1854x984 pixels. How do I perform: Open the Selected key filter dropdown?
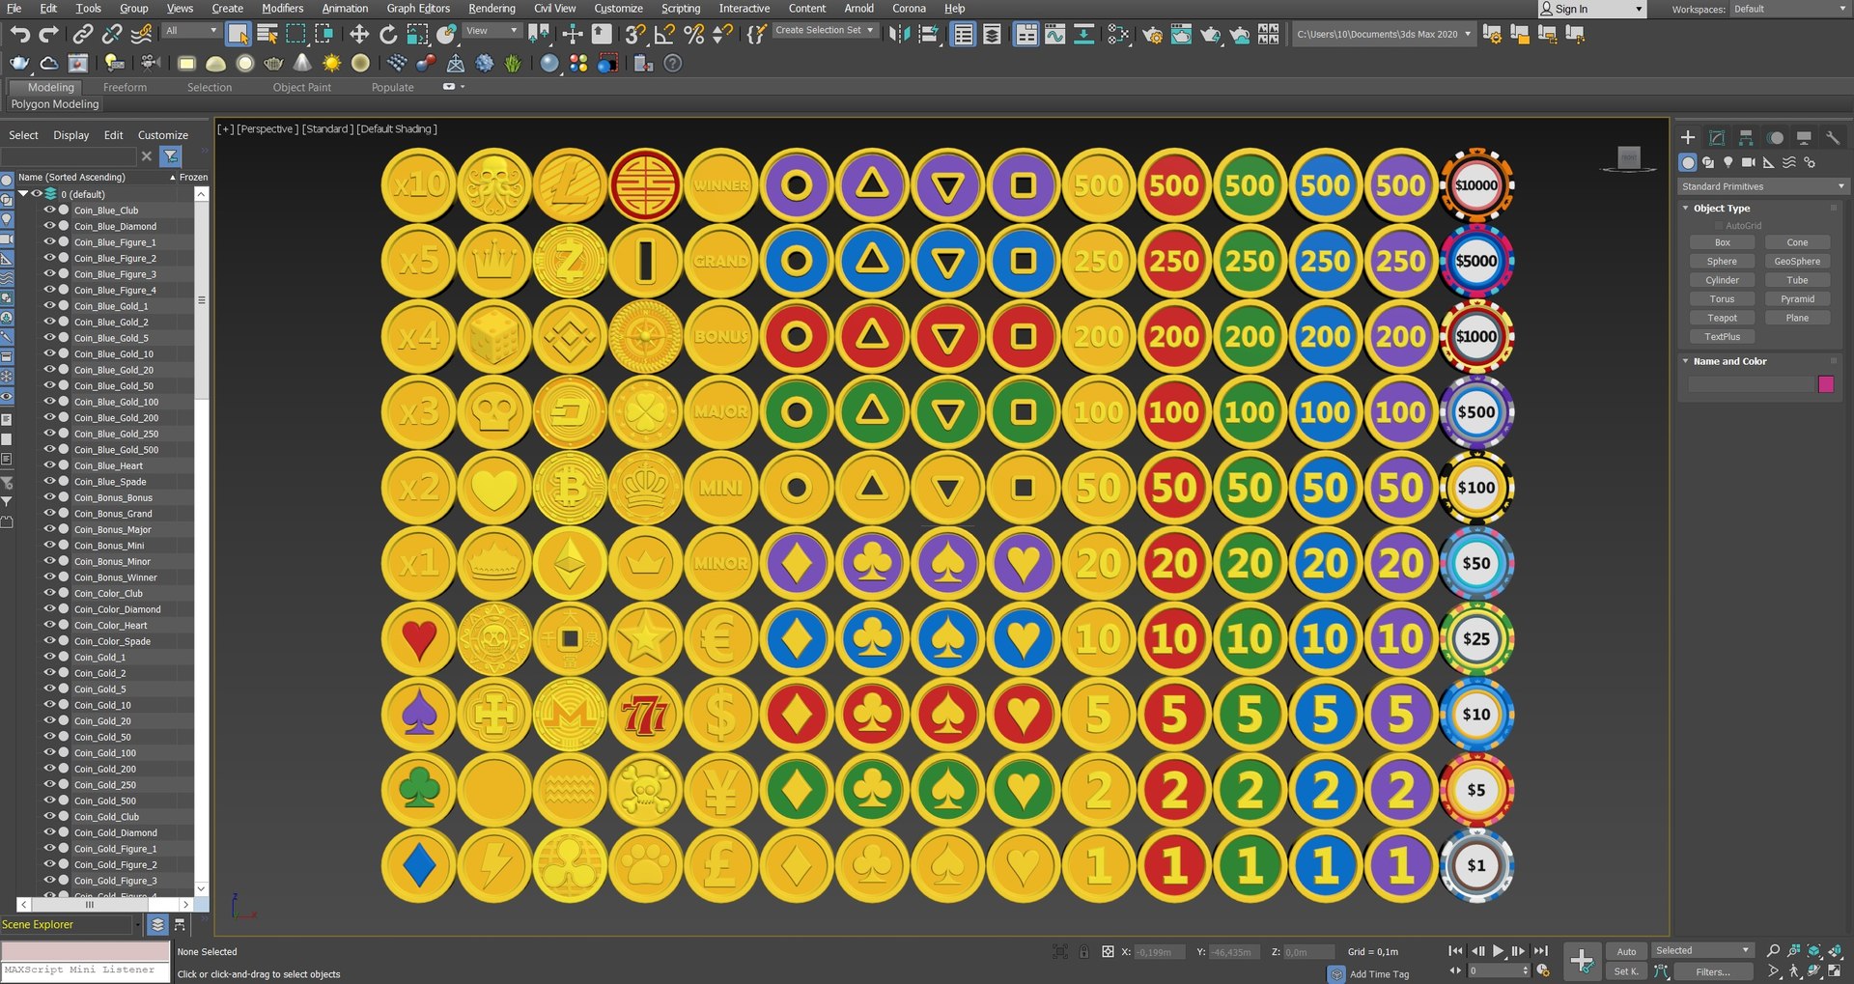pos(1702,950)
